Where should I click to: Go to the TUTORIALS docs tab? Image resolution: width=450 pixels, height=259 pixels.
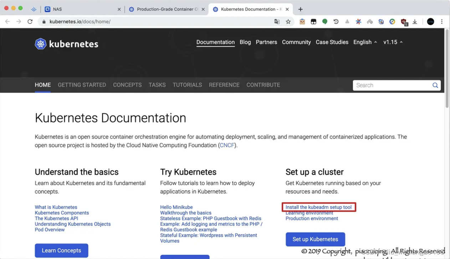pyautogui.click(x=187, y=85)
